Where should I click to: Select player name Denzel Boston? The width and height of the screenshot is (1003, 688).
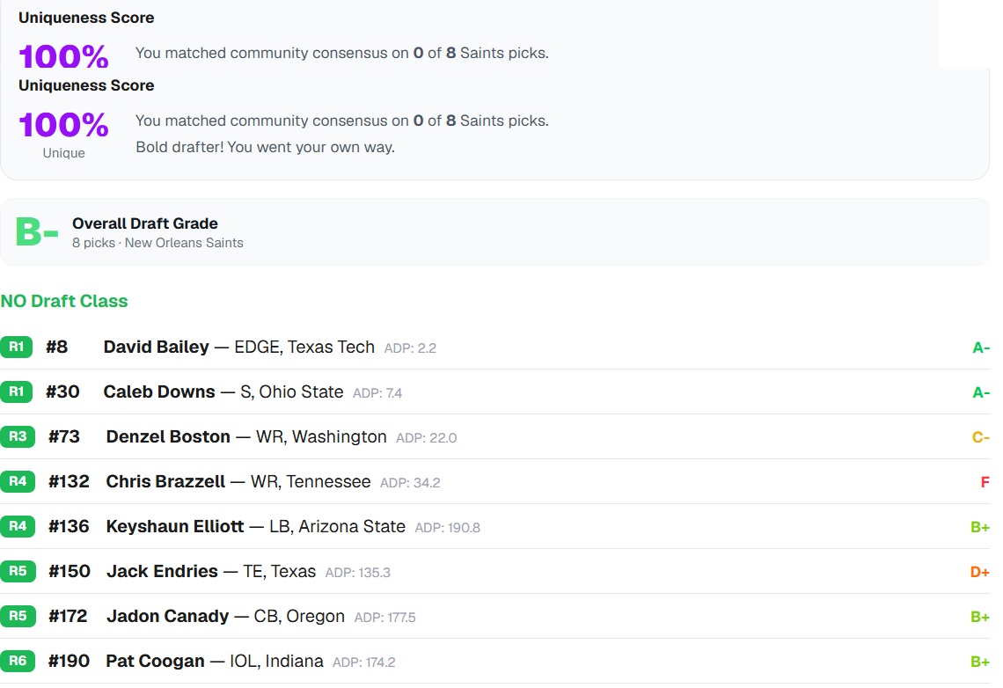168,436
